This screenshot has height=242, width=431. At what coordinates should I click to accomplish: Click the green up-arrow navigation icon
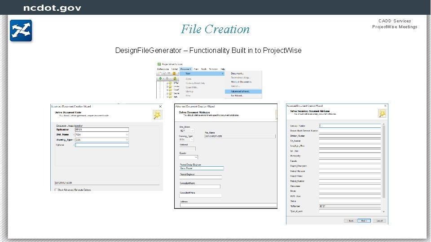coord(161,78)
